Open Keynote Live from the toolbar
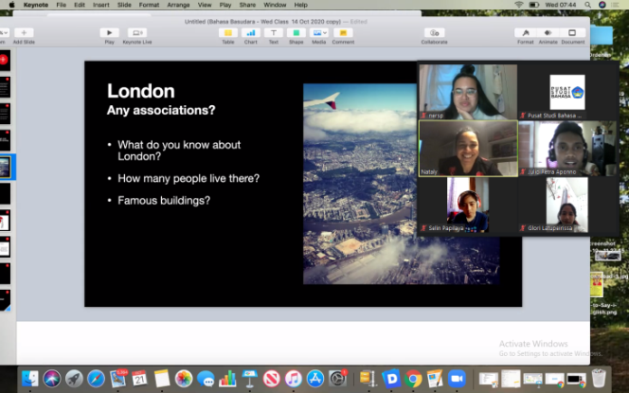Viewport: 629px width, 393px height. [137, 33]
